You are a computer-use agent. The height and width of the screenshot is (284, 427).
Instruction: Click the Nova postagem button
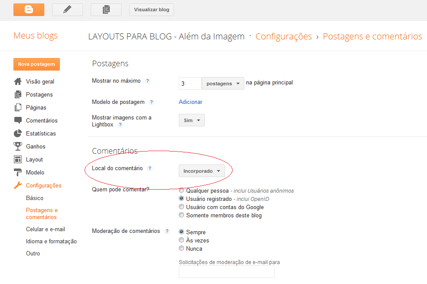pyautogui.click(x=36, y=64)
